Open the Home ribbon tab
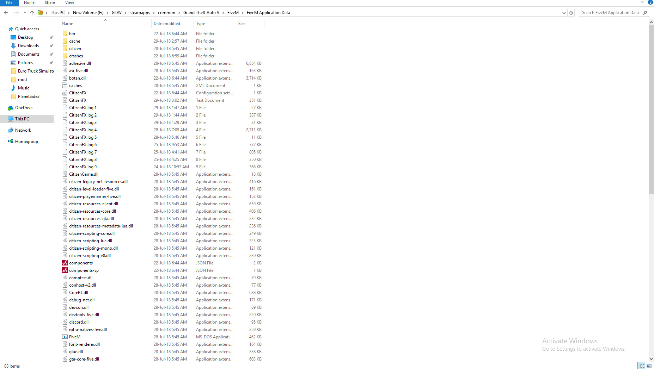 point(29,2)
